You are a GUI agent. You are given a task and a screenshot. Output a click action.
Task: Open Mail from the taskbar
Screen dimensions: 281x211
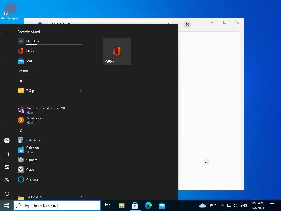pos(162,206)
